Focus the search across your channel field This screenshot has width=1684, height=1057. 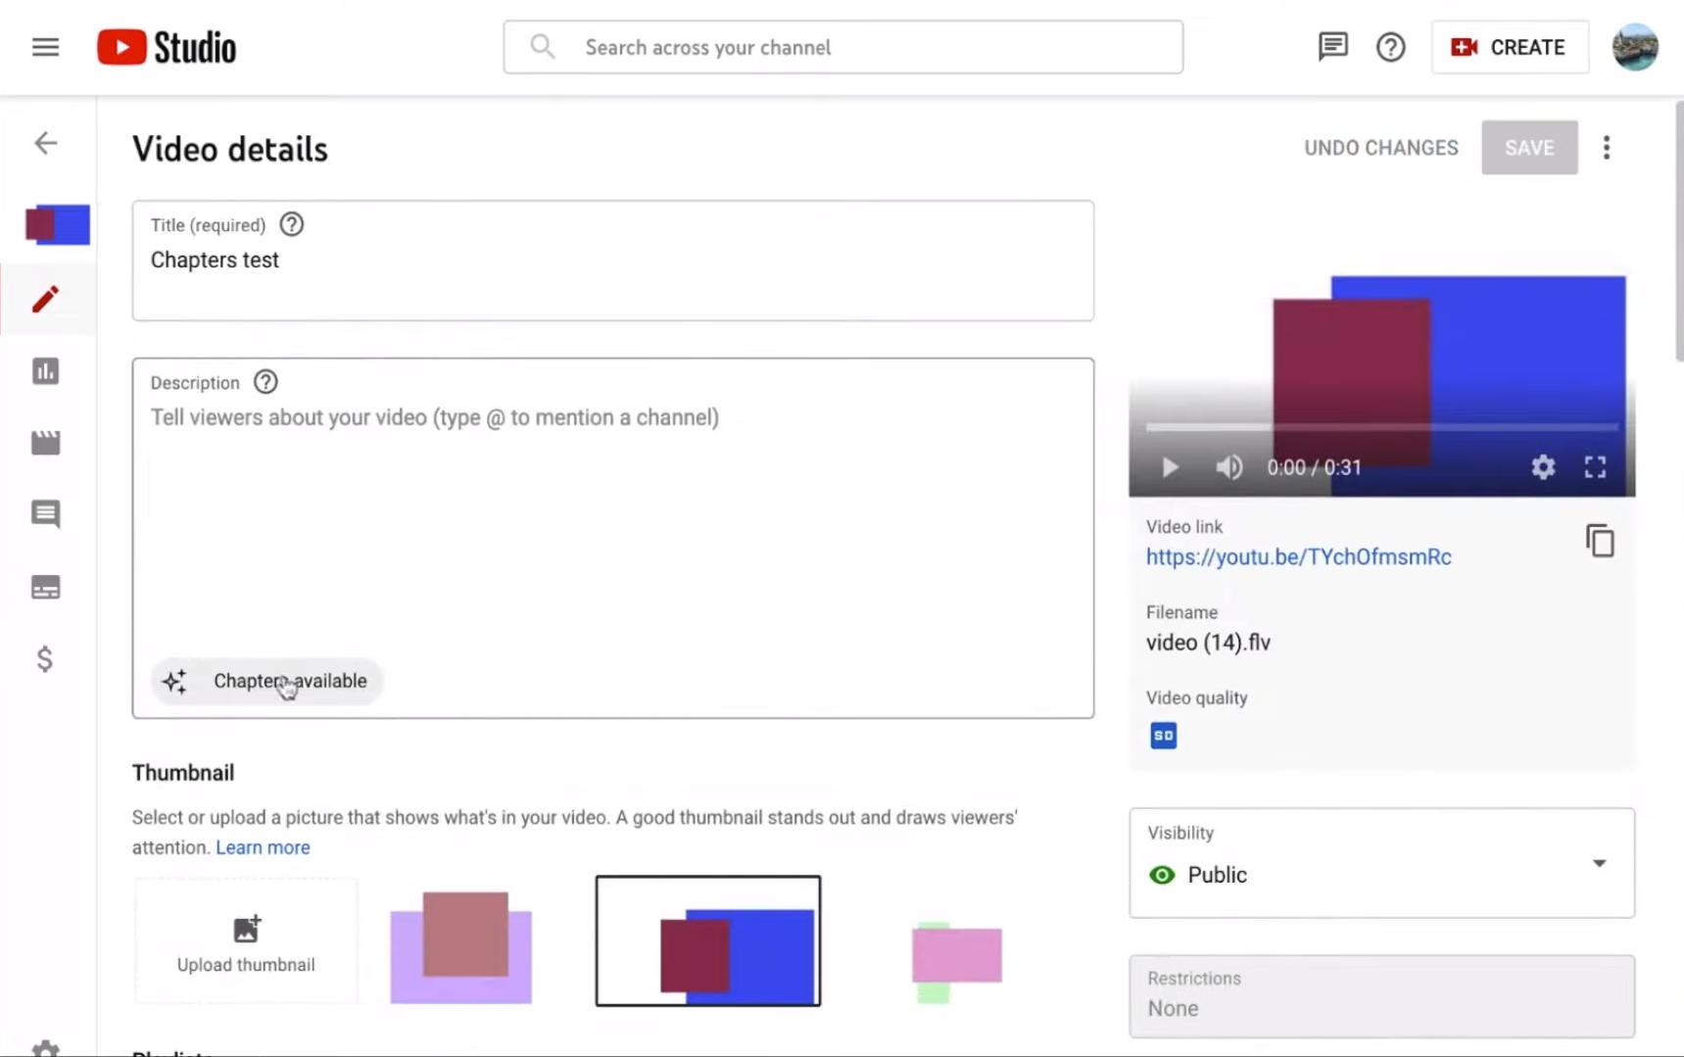coord(843,47)
